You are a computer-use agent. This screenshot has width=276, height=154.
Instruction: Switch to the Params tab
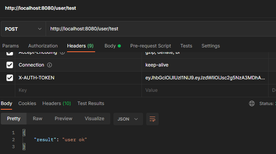11,46
